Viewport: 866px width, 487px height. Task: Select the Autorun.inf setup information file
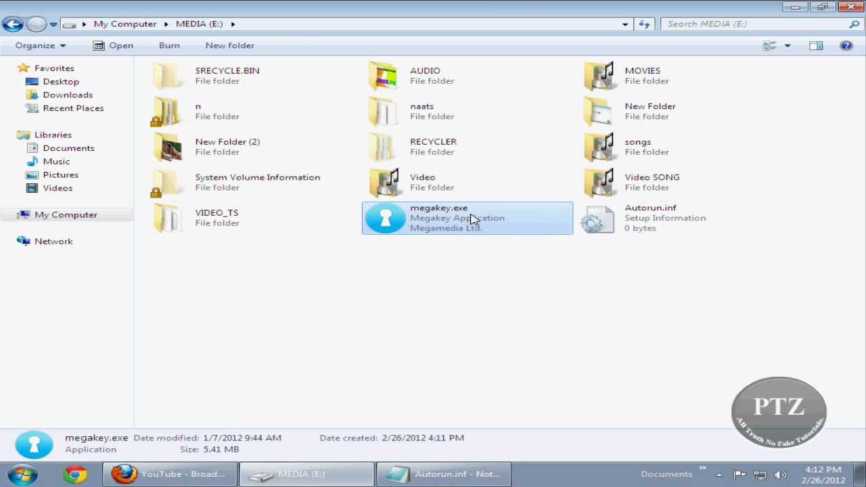pyautogui.click(x=650, y=208)
